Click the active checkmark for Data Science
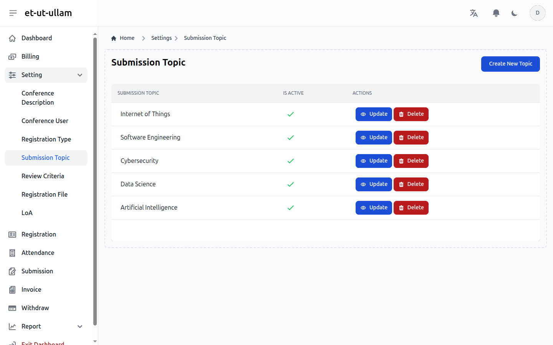553x345 pixels. click(291, 184)
